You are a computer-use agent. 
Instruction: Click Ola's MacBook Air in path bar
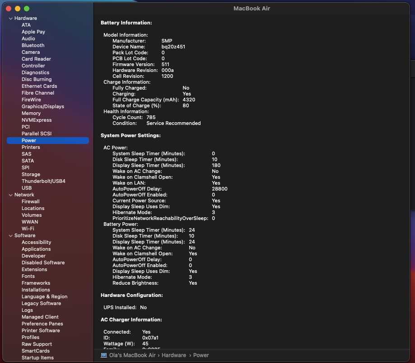132,355
